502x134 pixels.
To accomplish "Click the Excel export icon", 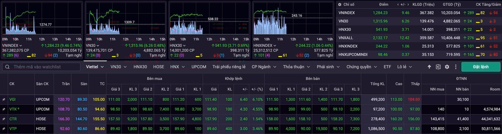I will [438, 67].
